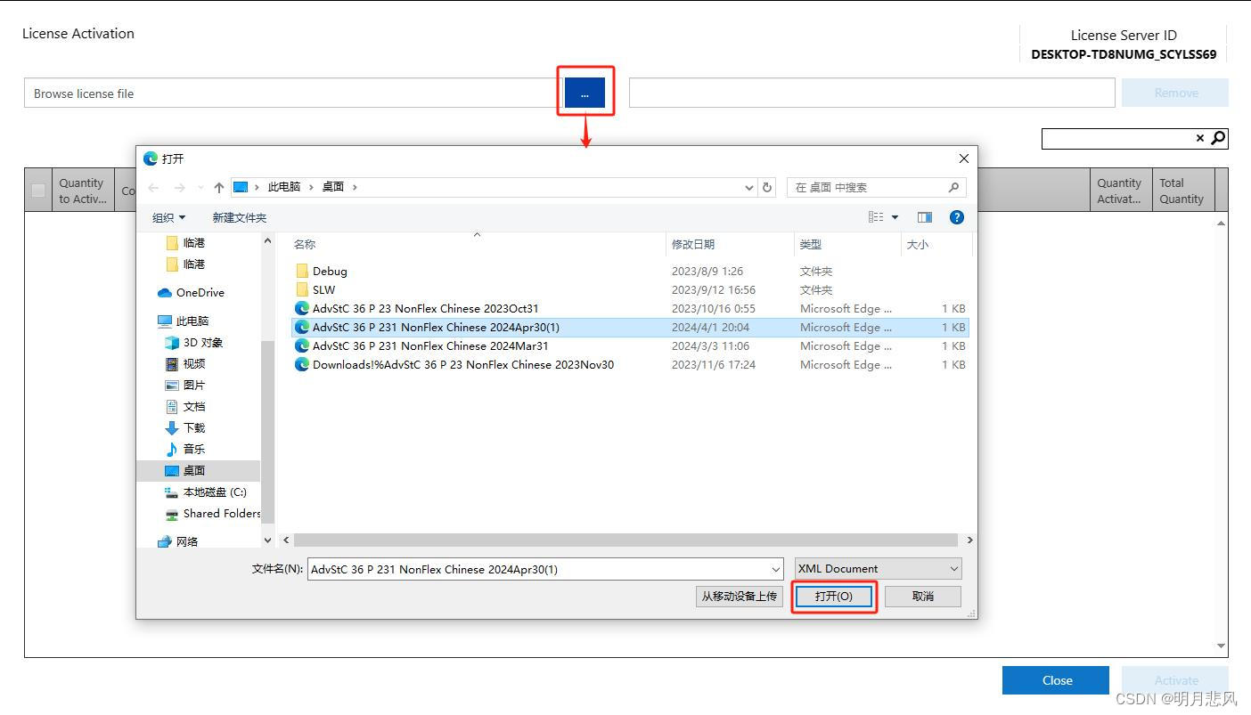The height and width of the screenshot is (715, 1251).
Task: Toggle the preview pane icon
Action: click(925, 217)
